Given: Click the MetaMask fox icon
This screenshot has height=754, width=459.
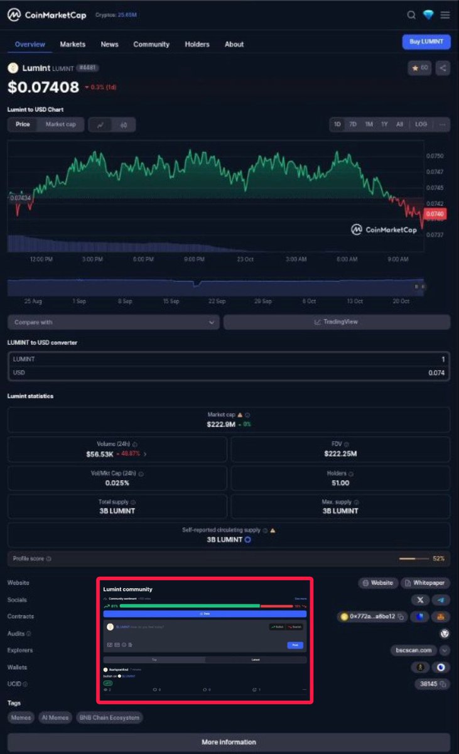Looking at the screenshot, I should (x=441, y=617).
